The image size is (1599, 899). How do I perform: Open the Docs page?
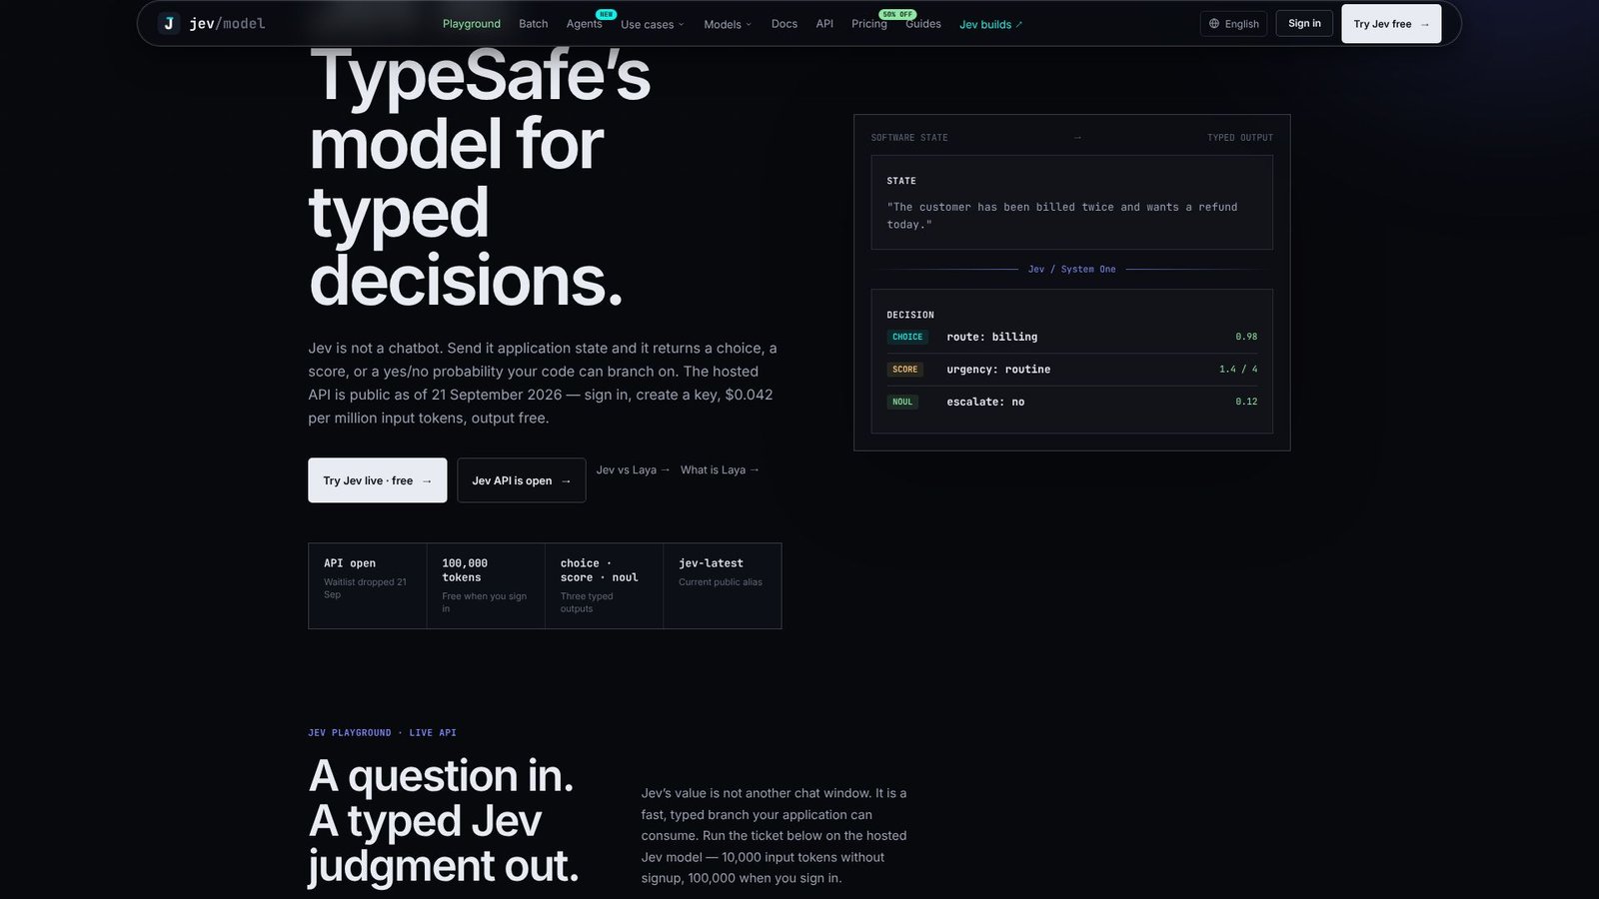pyautogui.click(x=785, y=24)
